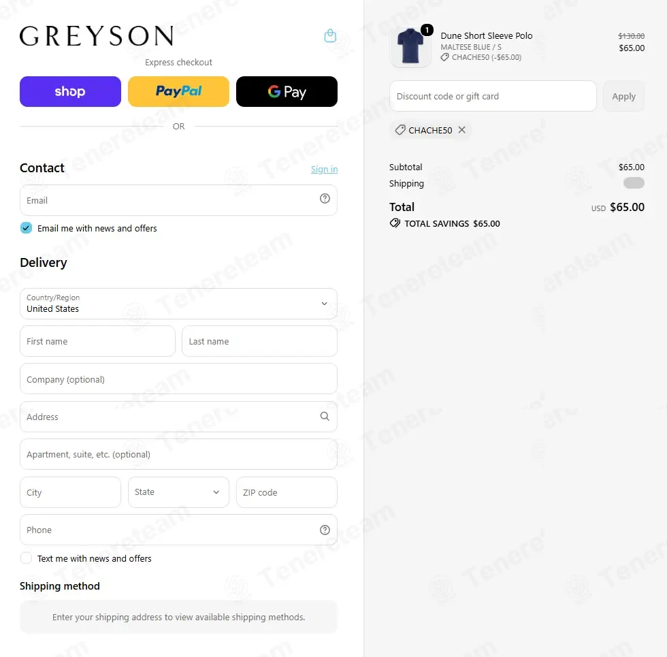667x657 pixels.
Task: Open the Country/Region dropdown
Action: click(178, 304)
